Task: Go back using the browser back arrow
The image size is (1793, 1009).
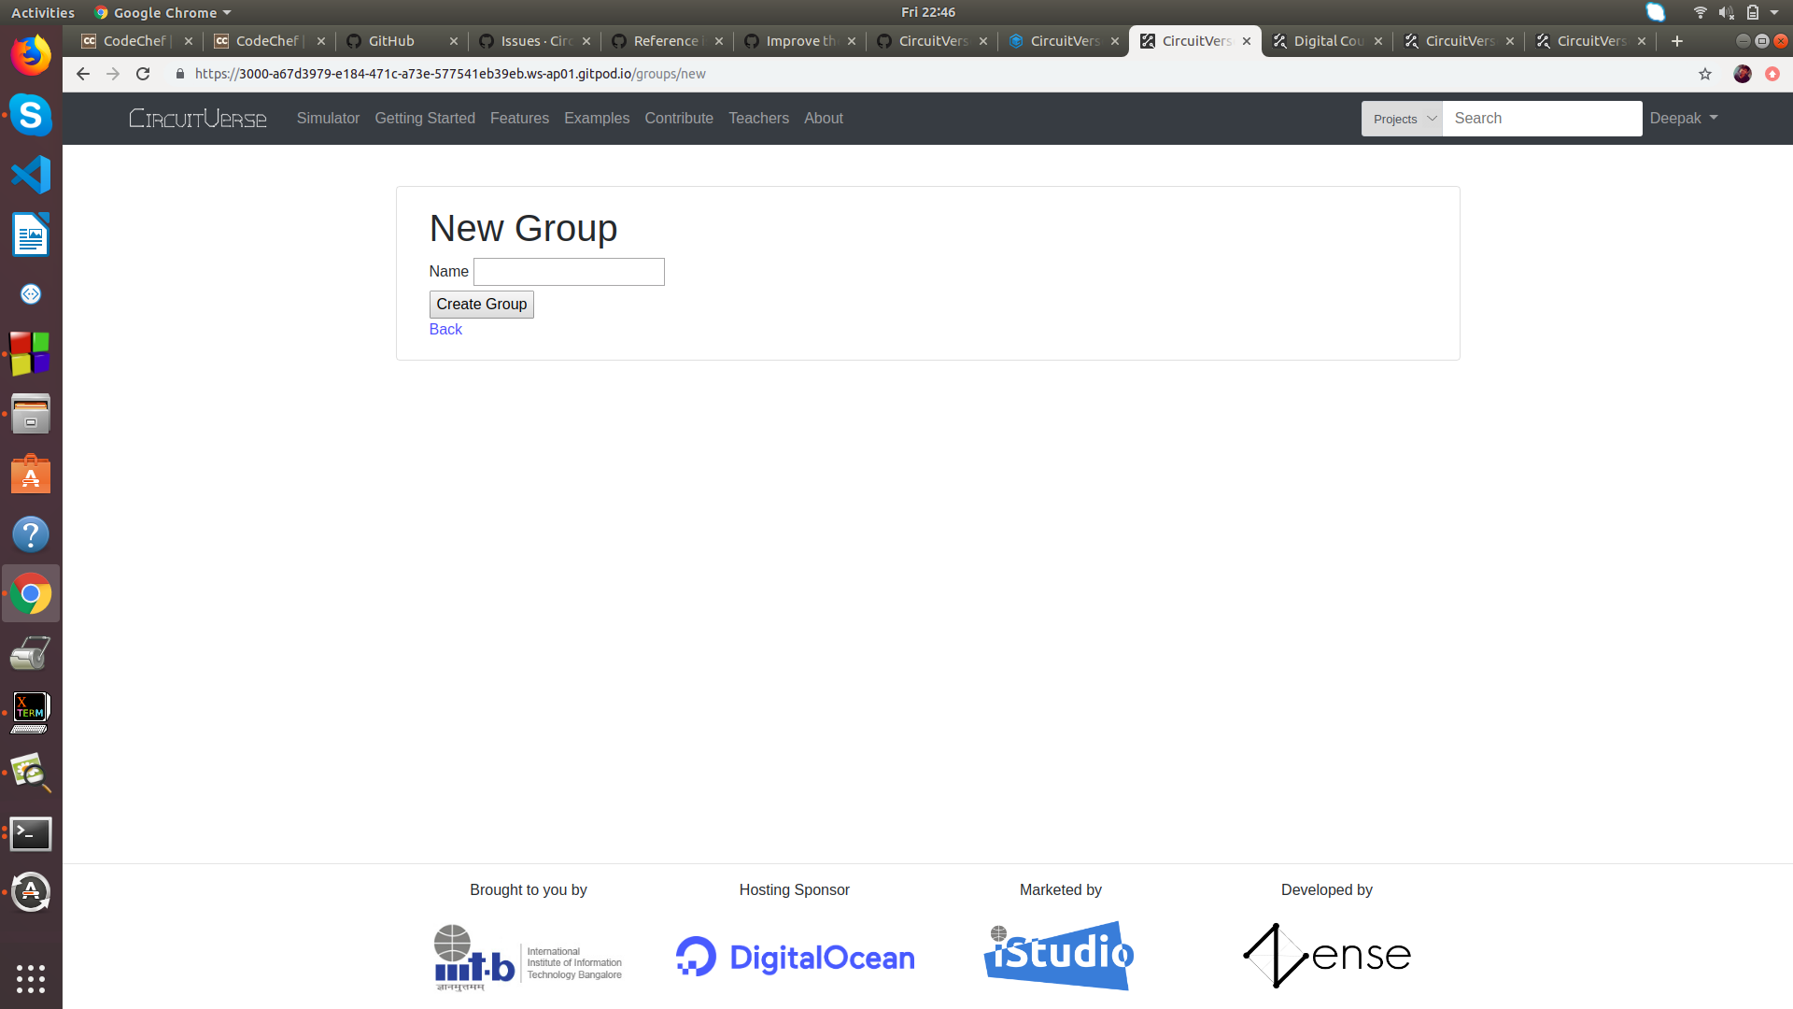Action: (x=82, y=74)
